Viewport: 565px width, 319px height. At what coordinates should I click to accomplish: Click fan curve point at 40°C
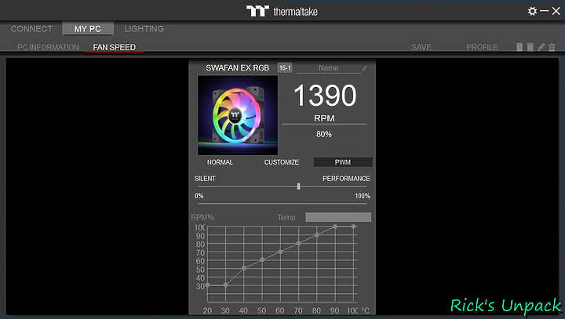pos(244,268)
